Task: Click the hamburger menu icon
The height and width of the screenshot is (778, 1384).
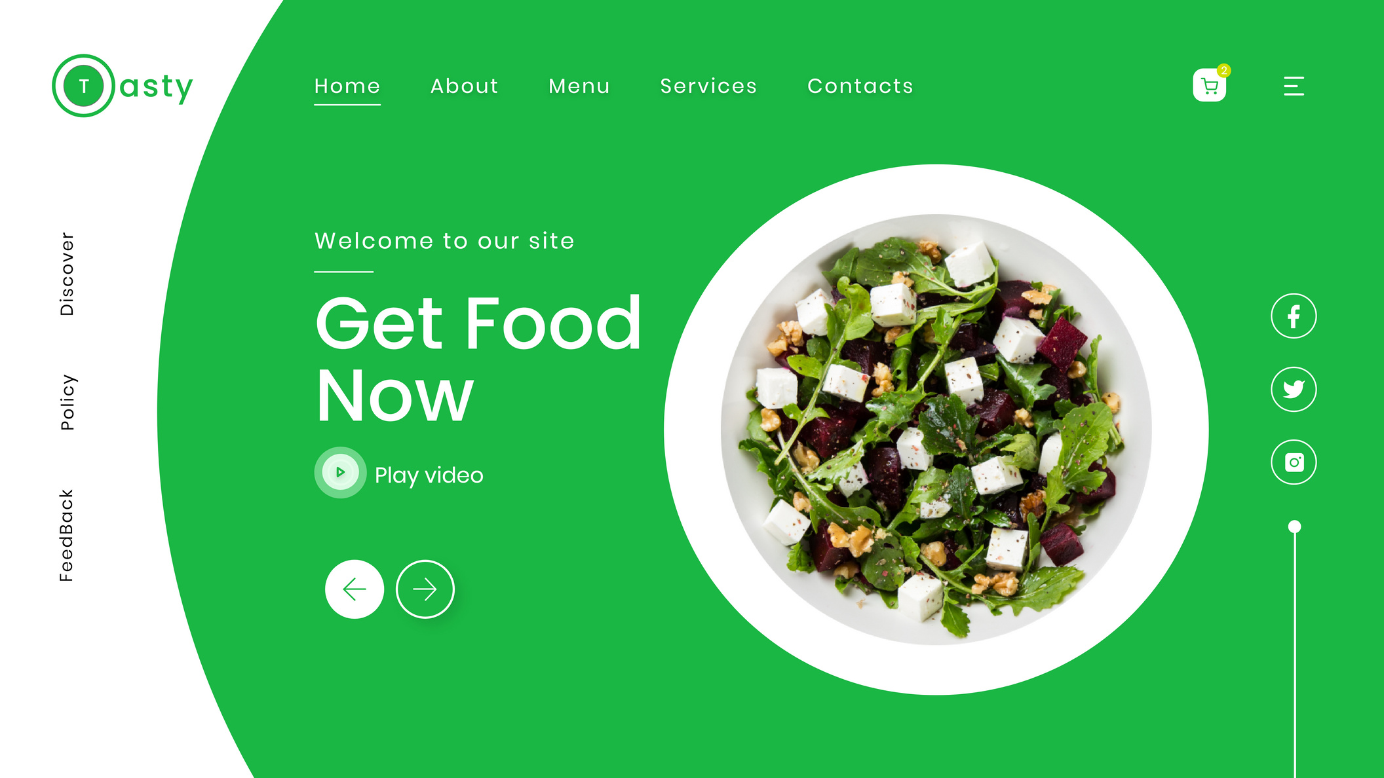Action: (1294, 86)
